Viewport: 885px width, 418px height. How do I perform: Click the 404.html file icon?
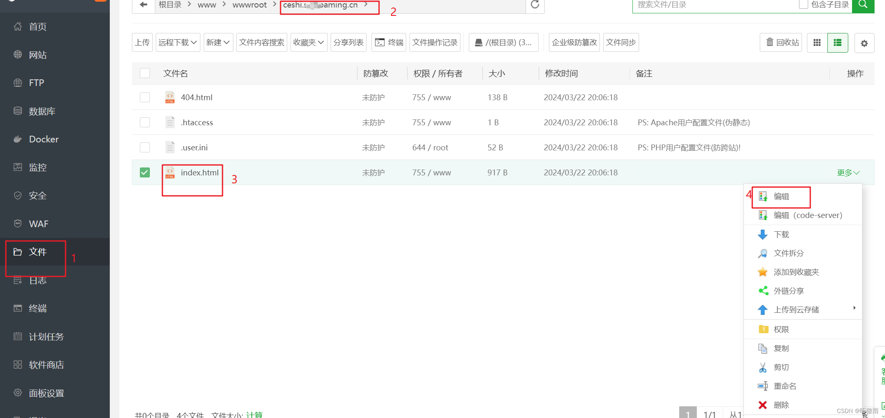170,97
